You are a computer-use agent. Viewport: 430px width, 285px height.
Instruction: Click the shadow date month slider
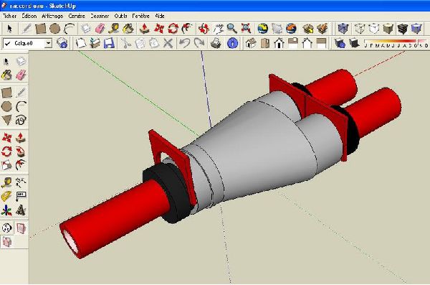(x=395, y=43)
